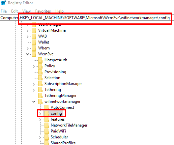
Task: Open the File menu
Action: coord(4,11)
